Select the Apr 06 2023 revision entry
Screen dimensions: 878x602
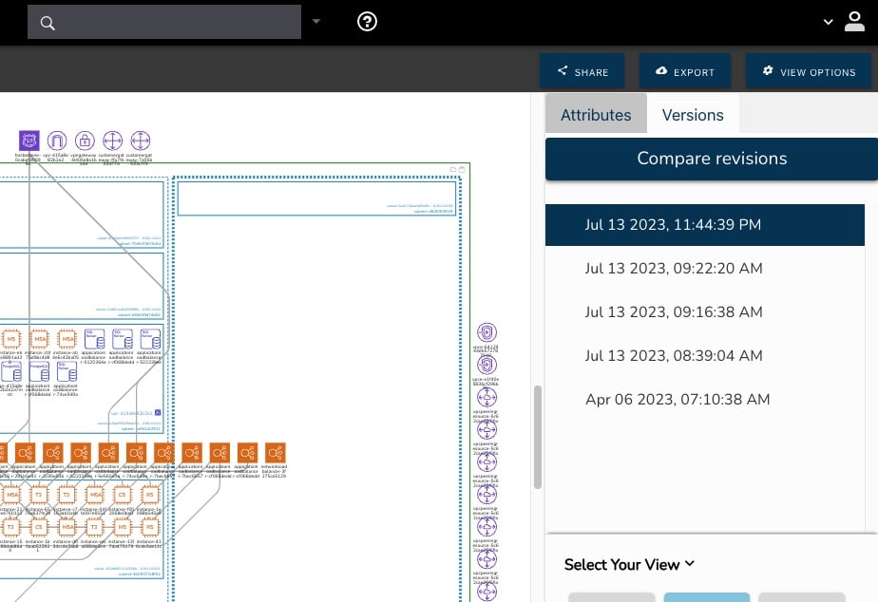[678, 399]
